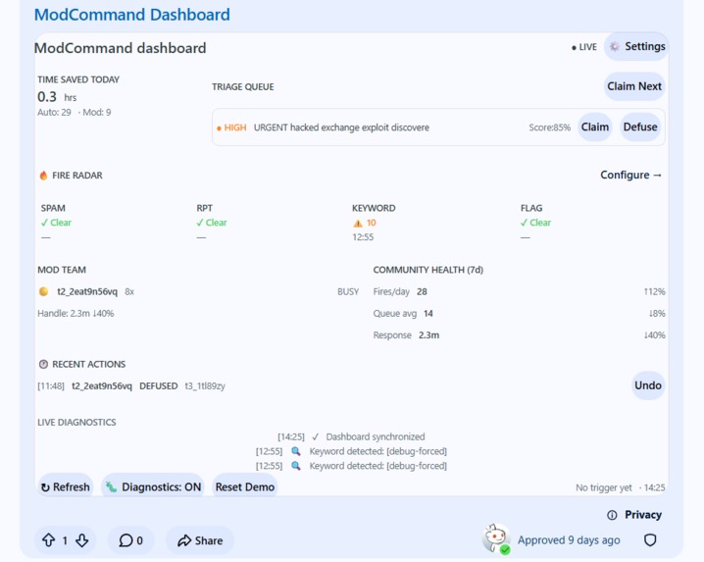The height and width of the screenshot is (562, 704).
Task: Click the KEYWORD count 10
Action: [x=371, y=223]
